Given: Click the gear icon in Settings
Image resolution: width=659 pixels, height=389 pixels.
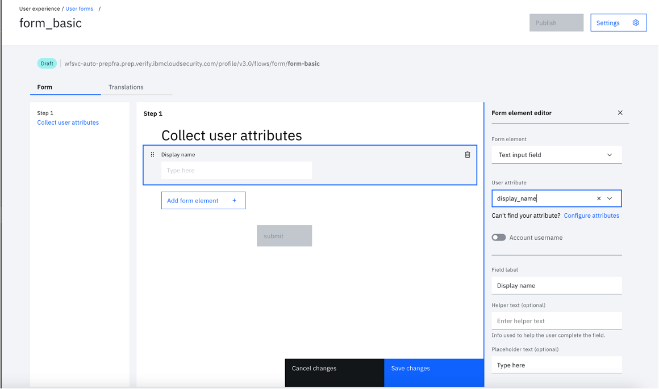Looking at the screenshot, I should coord(636,23).
